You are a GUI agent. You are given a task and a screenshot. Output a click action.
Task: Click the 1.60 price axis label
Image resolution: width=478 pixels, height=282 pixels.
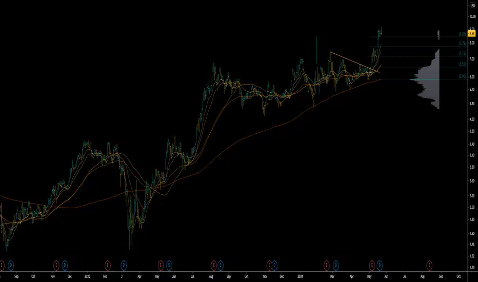click(472, 233)
